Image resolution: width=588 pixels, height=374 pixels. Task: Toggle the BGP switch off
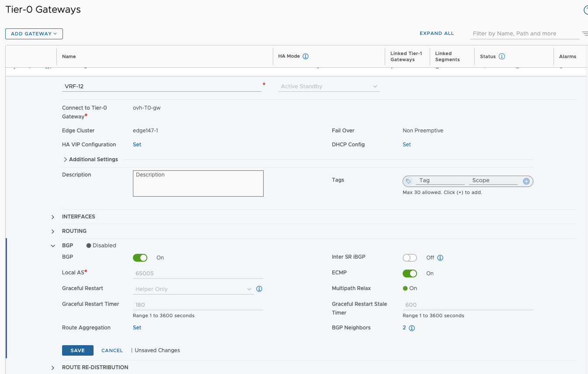140,258
